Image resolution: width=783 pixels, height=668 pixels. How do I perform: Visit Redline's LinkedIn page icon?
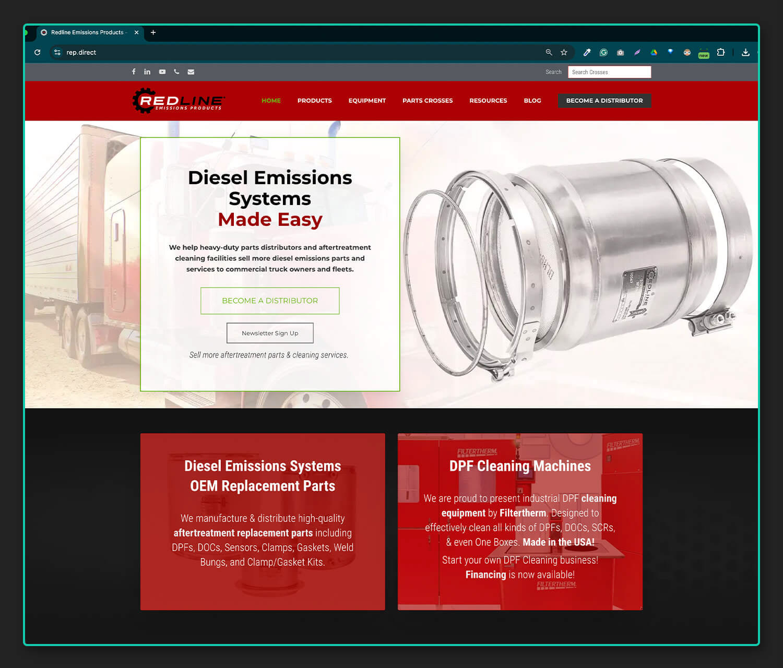click(x=147, y=71)
